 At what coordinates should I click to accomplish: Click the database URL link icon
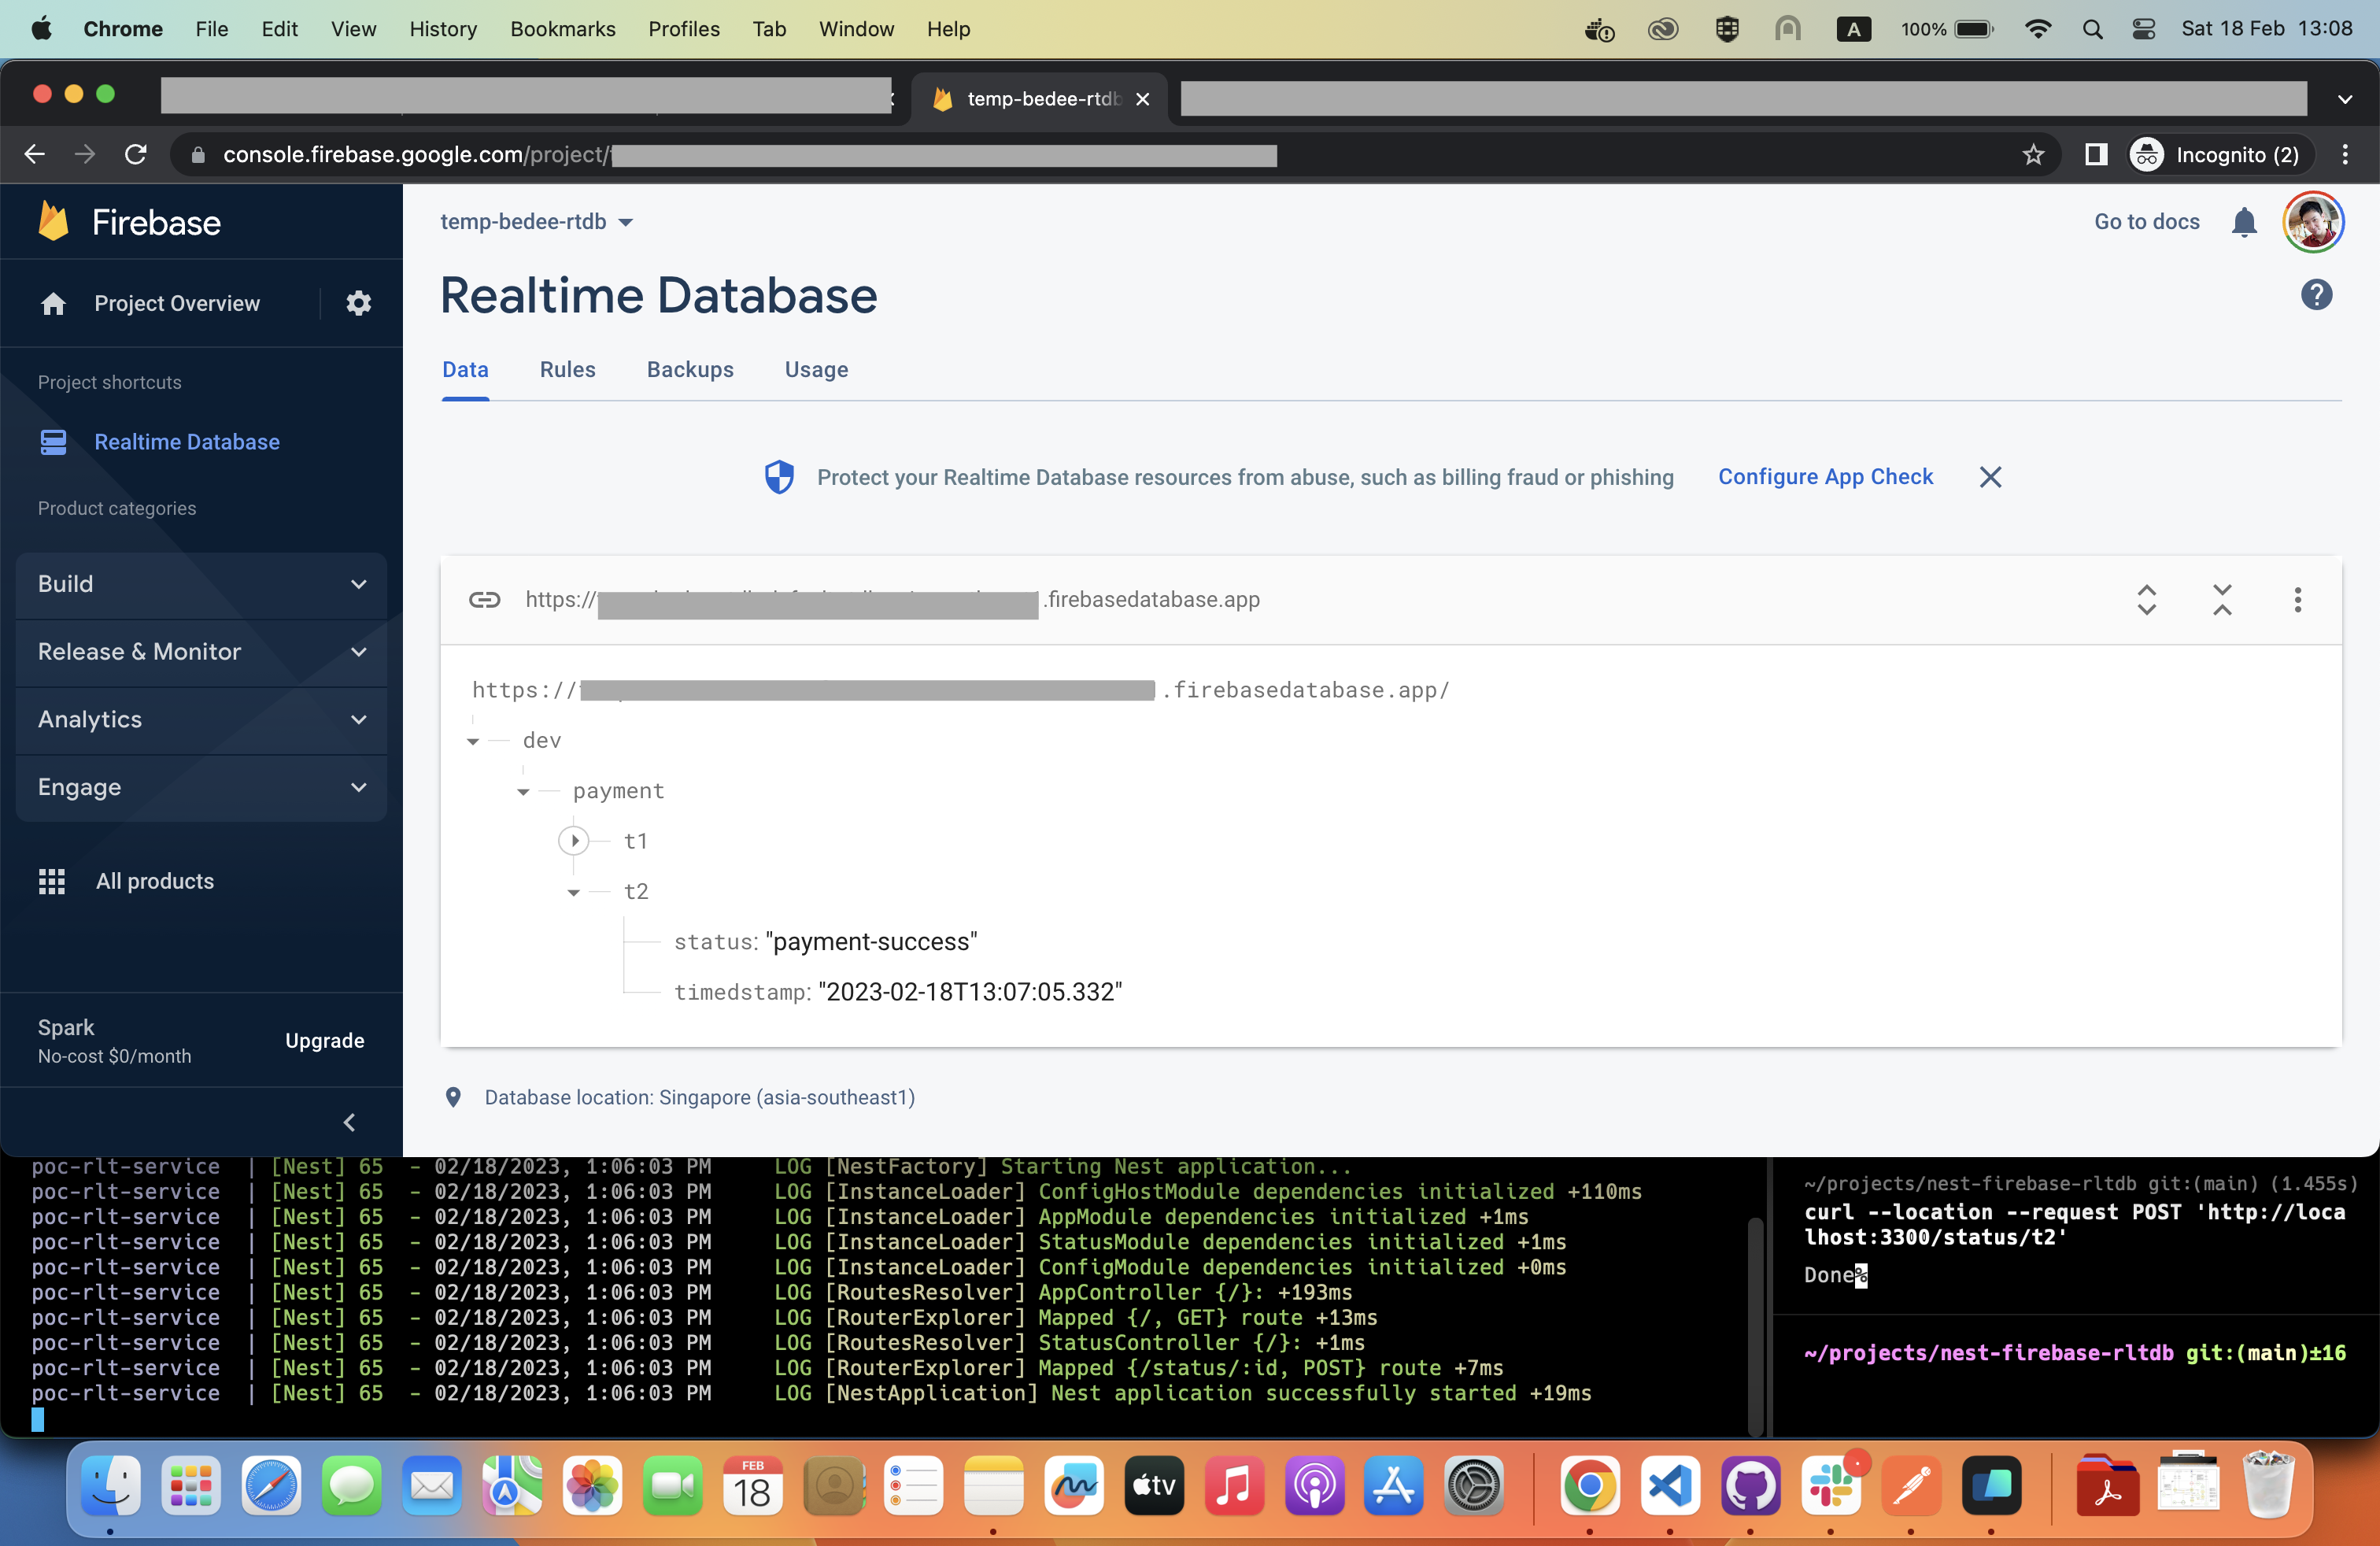[485, 599]
